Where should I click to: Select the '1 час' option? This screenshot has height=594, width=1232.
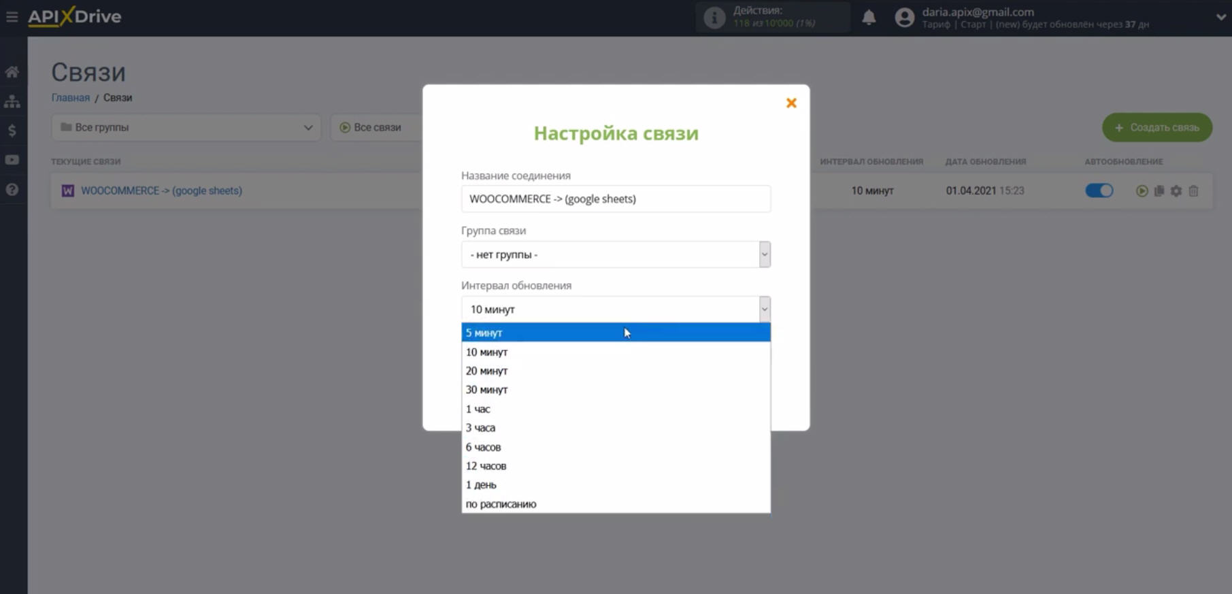click(616, 409)
